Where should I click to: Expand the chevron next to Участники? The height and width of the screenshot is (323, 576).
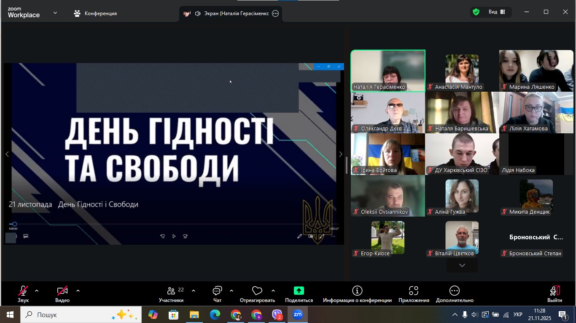(194, 291)
